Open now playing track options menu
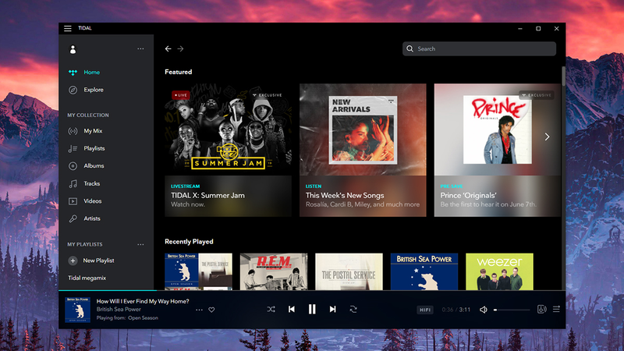Viewport: 624px width, 351px height. coord(199,310)
